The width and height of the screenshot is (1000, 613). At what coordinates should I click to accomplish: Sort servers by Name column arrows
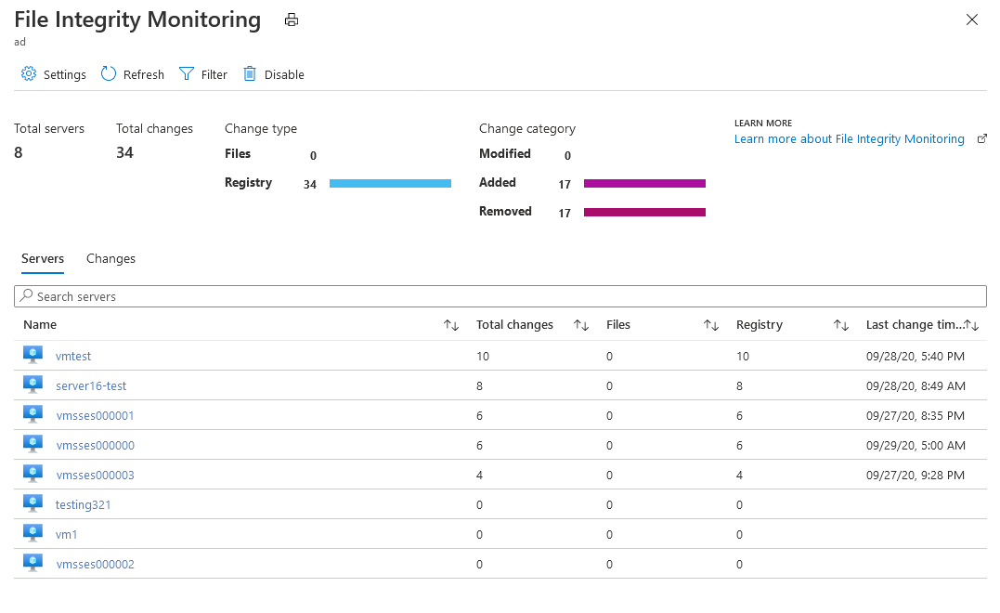[451, 325]
